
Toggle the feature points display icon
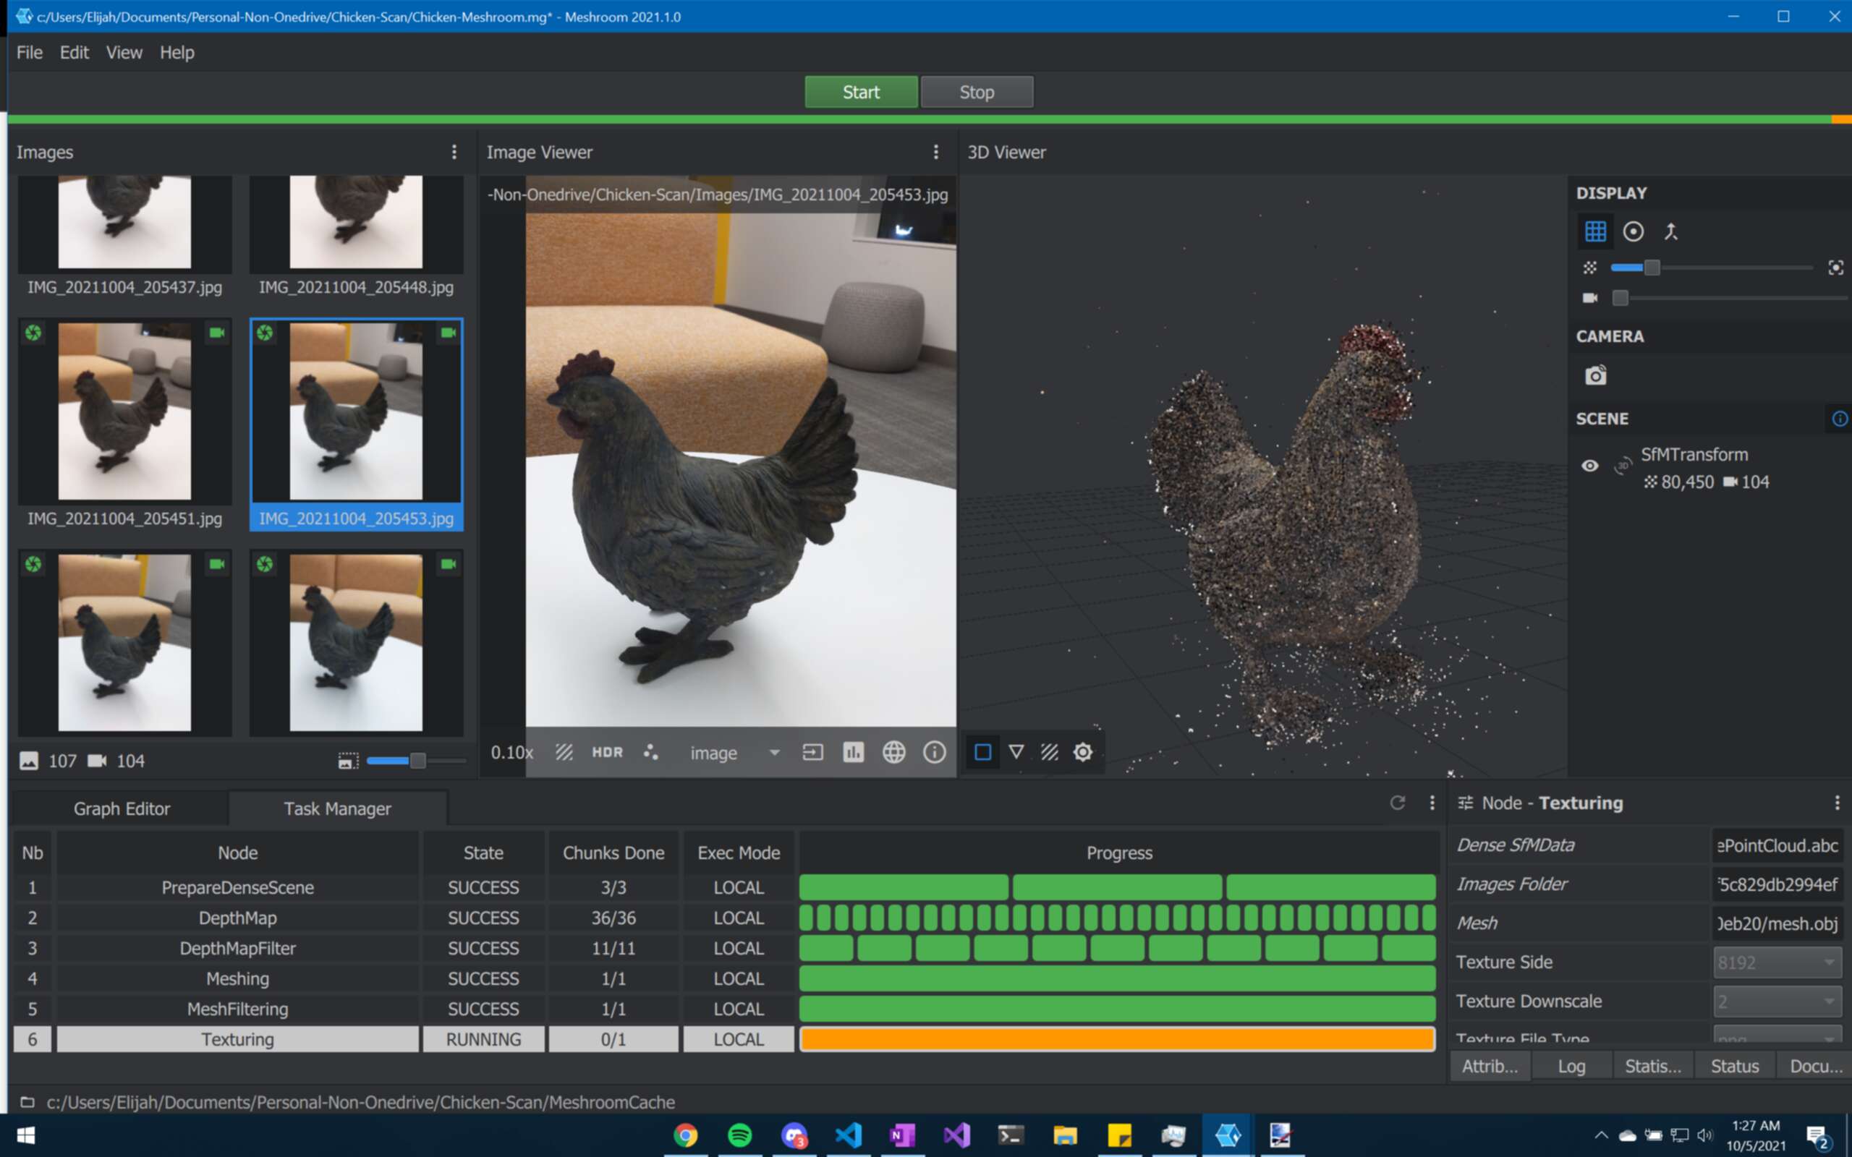click(x=651, y=752)
